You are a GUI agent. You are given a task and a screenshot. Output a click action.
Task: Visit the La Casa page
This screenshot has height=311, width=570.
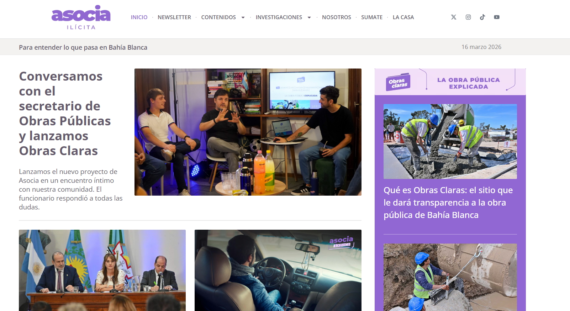coord(403,17)
